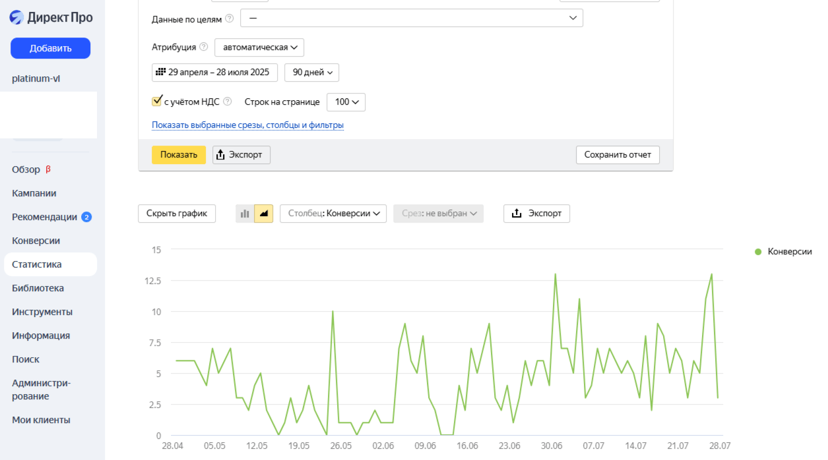Image resolution: width=828 pixels, height=460 pixels.
Task: Click Показать выбранные срезы, столбцы и фильтры link
Action: click(247, 125)
